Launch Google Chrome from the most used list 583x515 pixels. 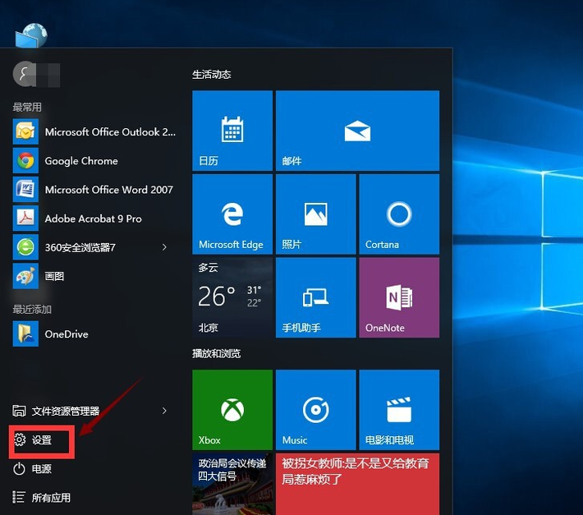pos(80,161)
